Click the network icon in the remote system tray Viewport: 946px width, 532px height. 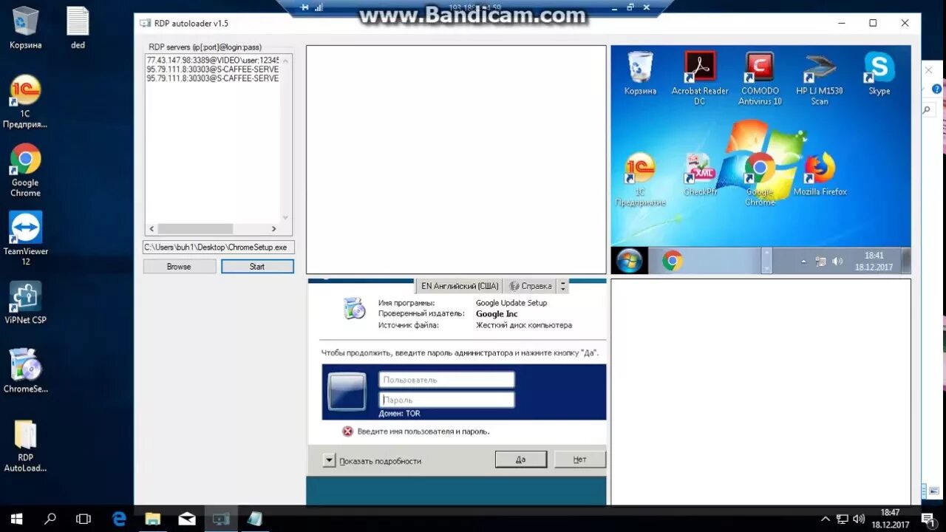[x=820, y=262]
